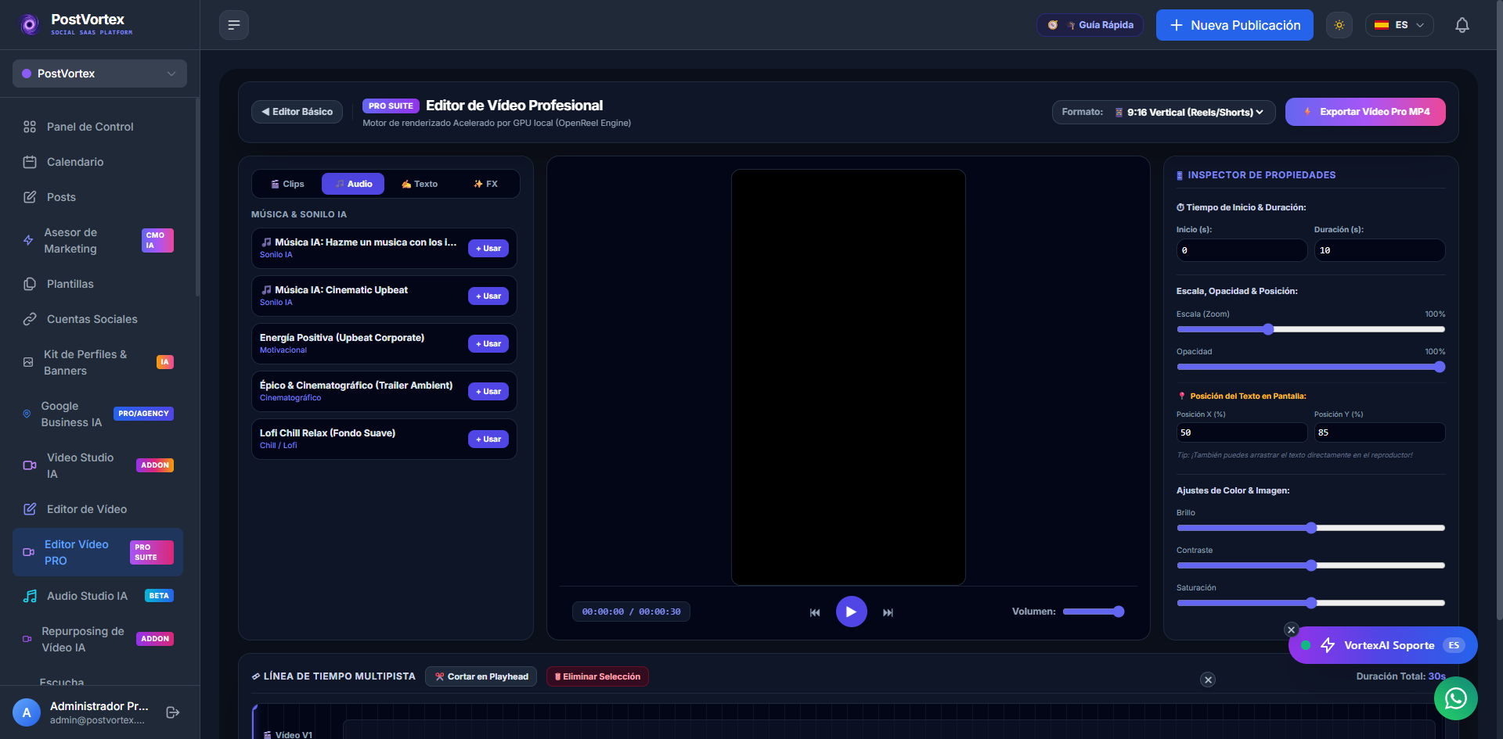This screenshot has width=1503, height=739.
Task: Play the video preview
Action: coord(851,612)
